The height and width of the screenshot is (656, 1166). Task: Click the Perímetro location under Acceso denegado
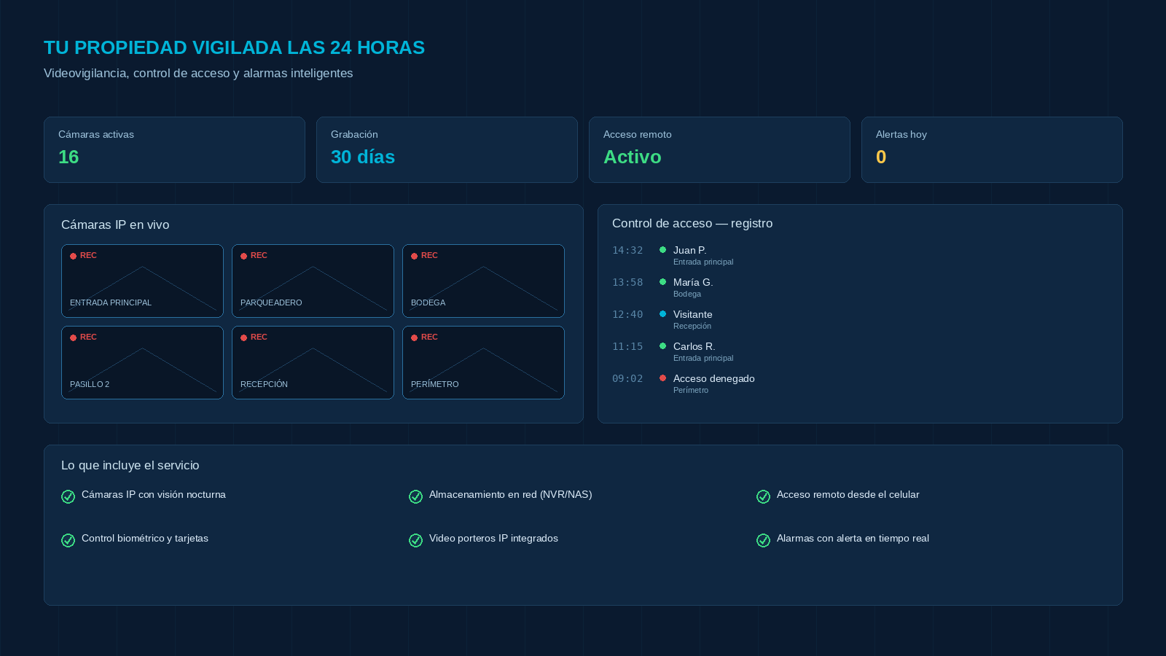tap(691, 390)
